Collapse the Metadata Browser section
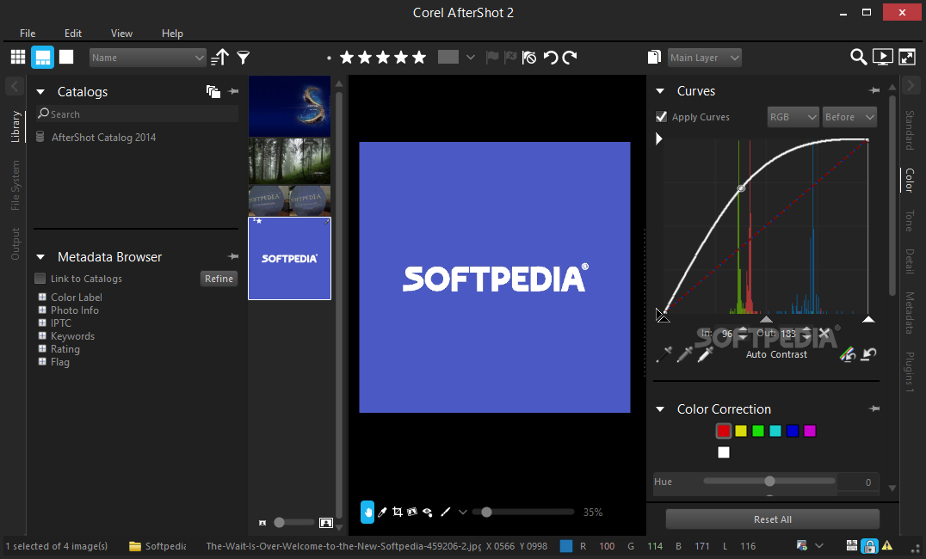Image resolution: width=926 pixels, height=559 pixels. click(40, 257)
